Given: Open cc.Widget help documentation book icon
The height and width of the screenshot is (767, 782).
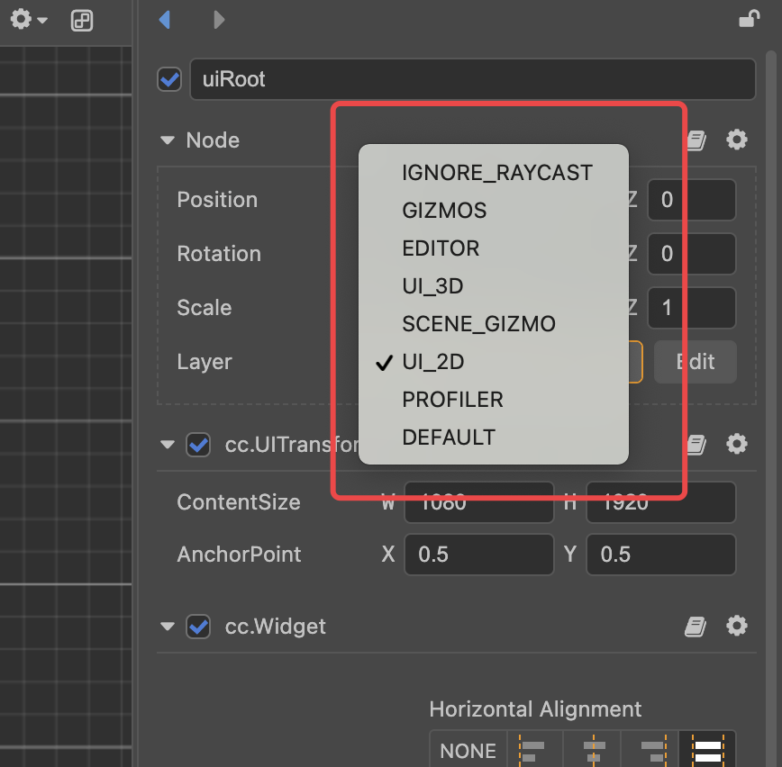Looking at the screenshot, I should point(696,627).
